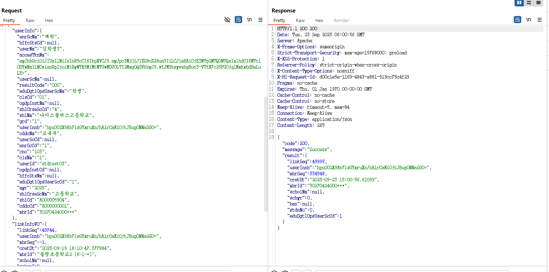Image resolution: width=549 pixels, height=272 pixels.
Task: Click the "resultCode":"000" line
Action: (41, 85)
